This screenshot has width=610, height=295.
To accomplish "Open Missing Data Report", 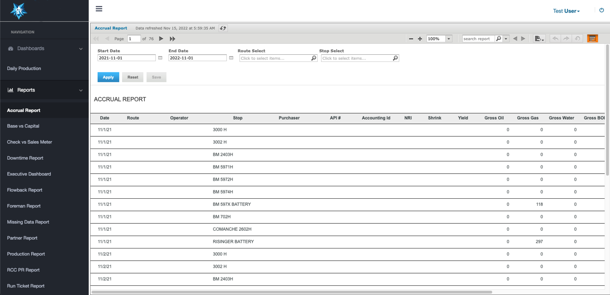I will pos(28,222).
